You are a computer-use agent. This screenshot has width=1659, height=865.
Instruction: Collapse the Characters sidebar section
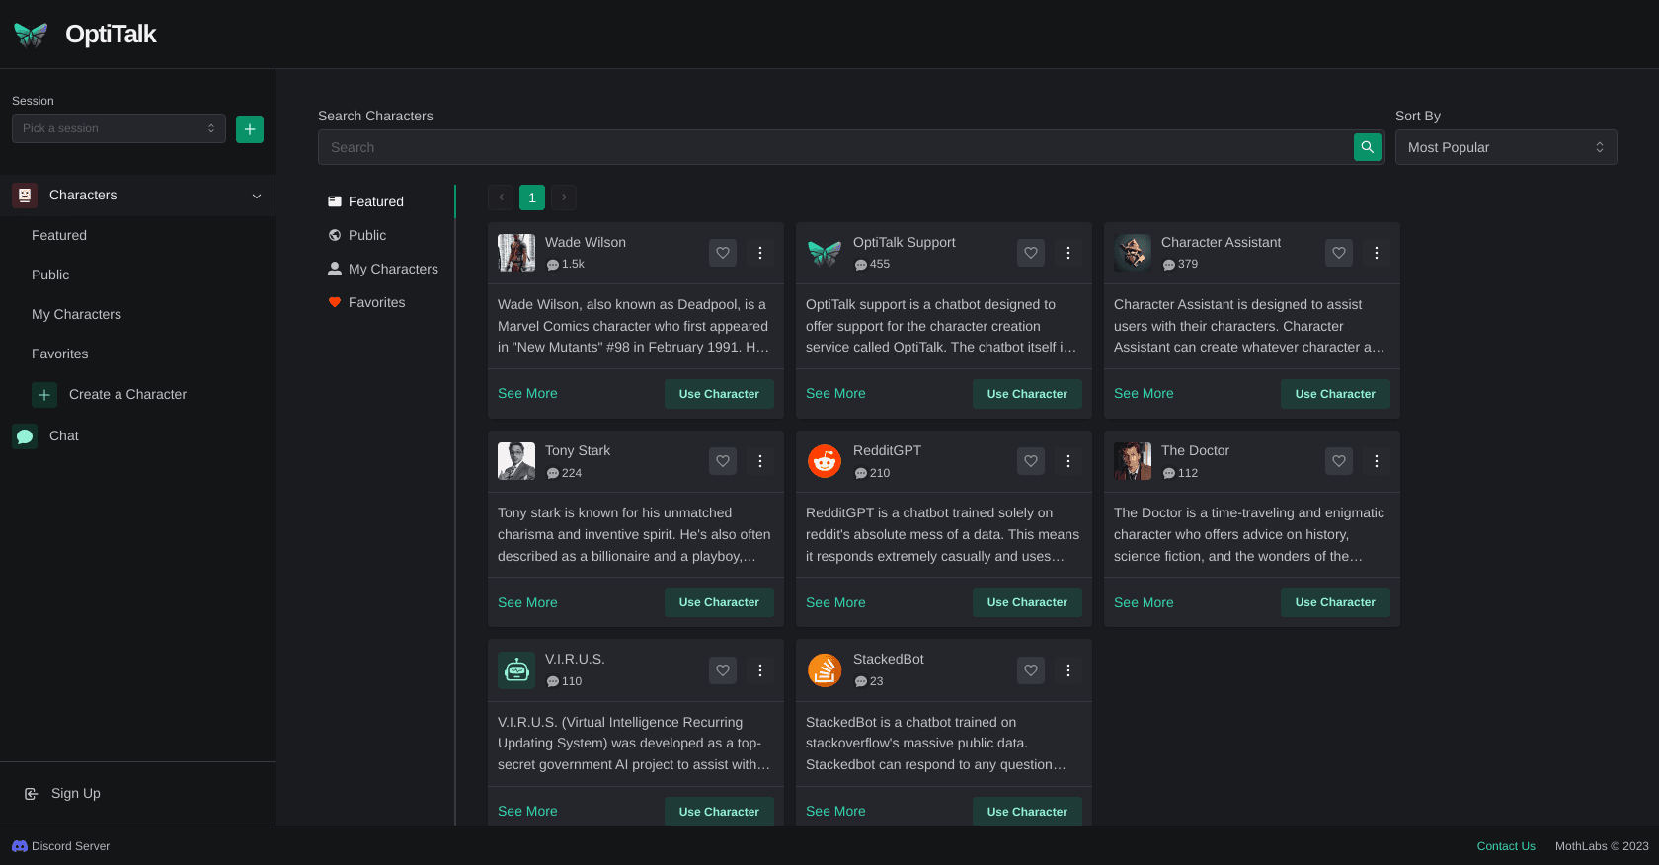pos(257,196)
